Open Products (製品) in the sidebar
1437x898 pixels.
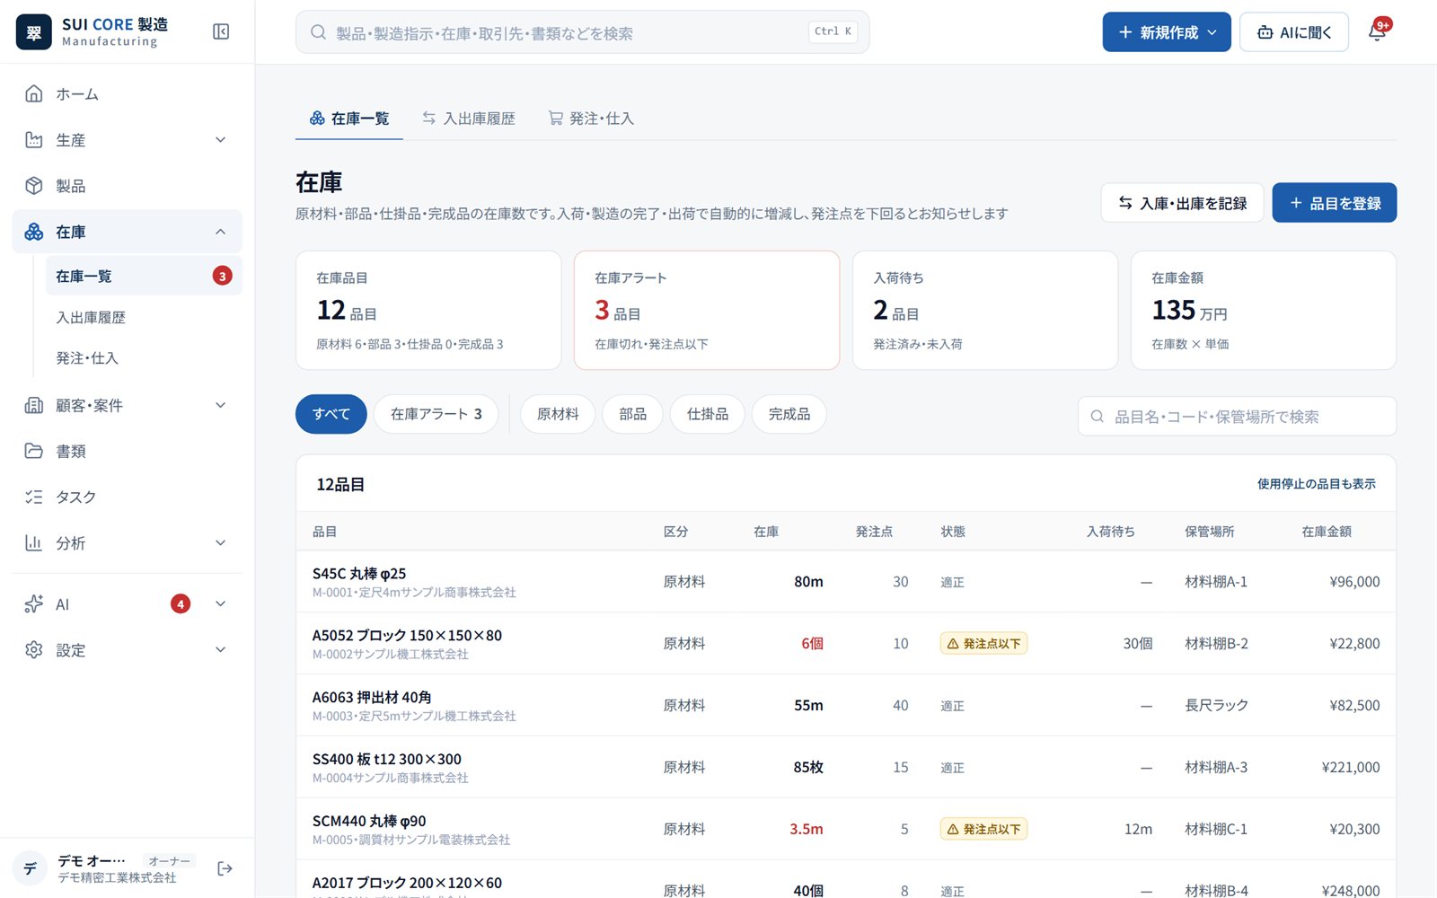click(127, 186)
